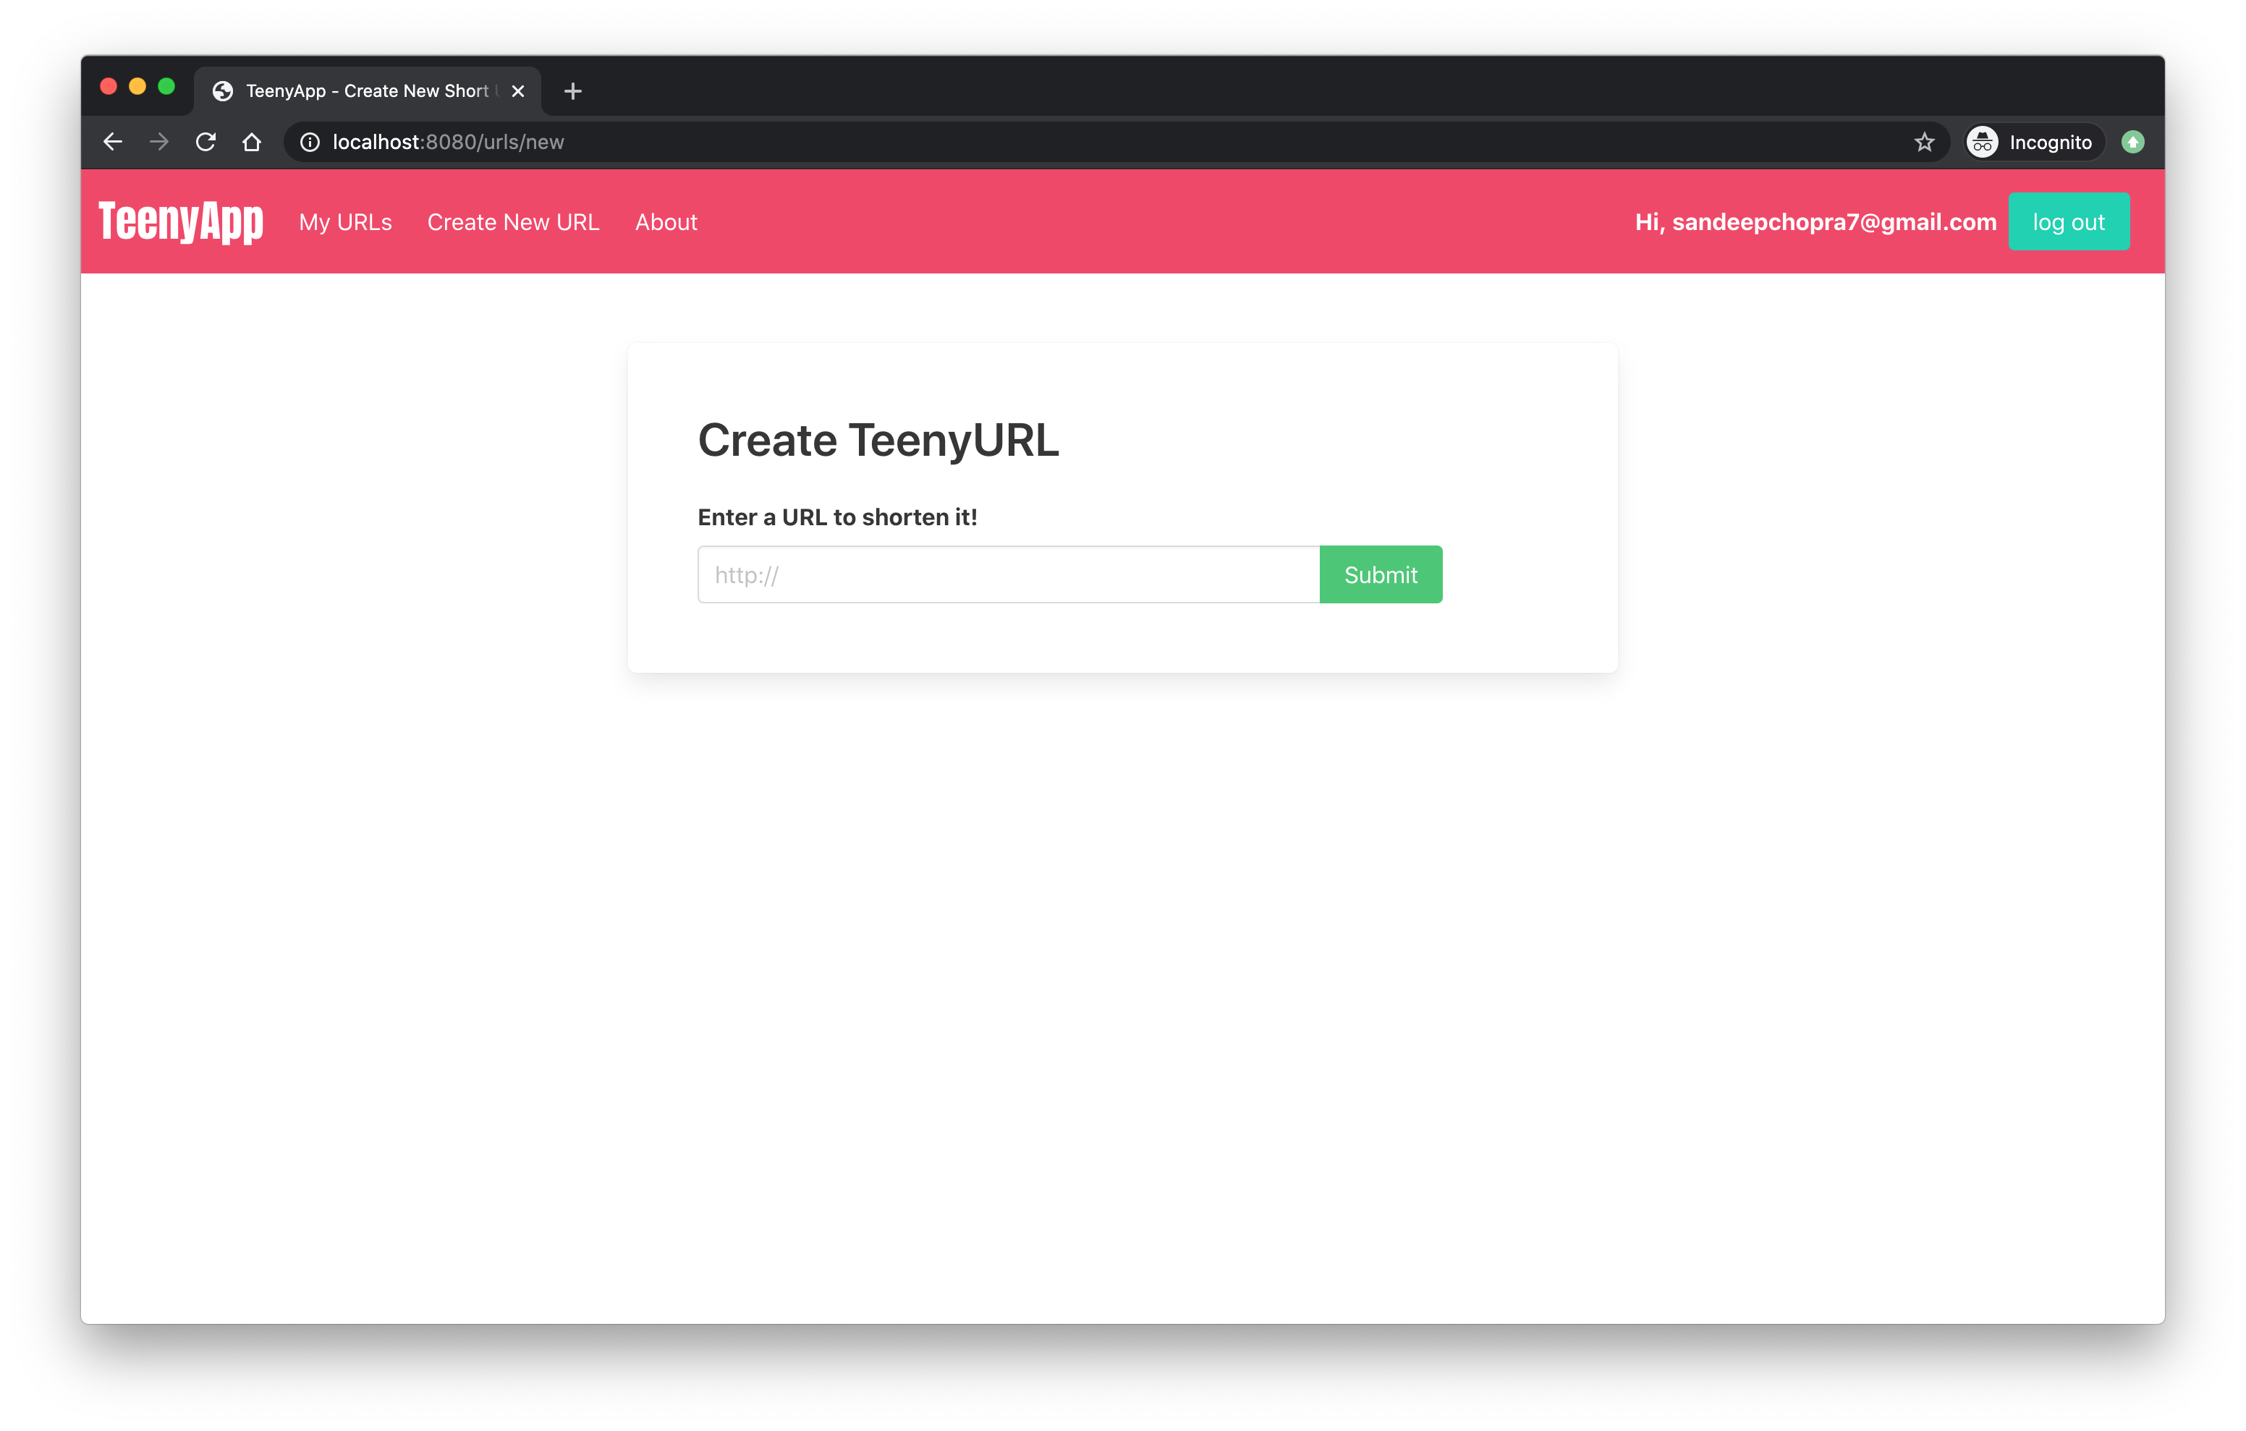Click the green status indicator icon
Image resolution: width=2246 pixels, height=1431 pixels.
click(2133, 143)
